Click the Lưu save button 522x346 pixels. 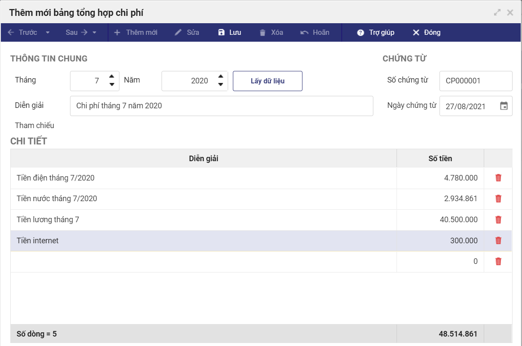tap(229, 33)
